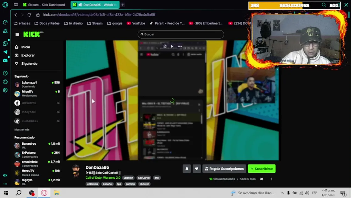Expand followed list with Mostrar más
351x198 pixels.
click(x=22, y=130)
